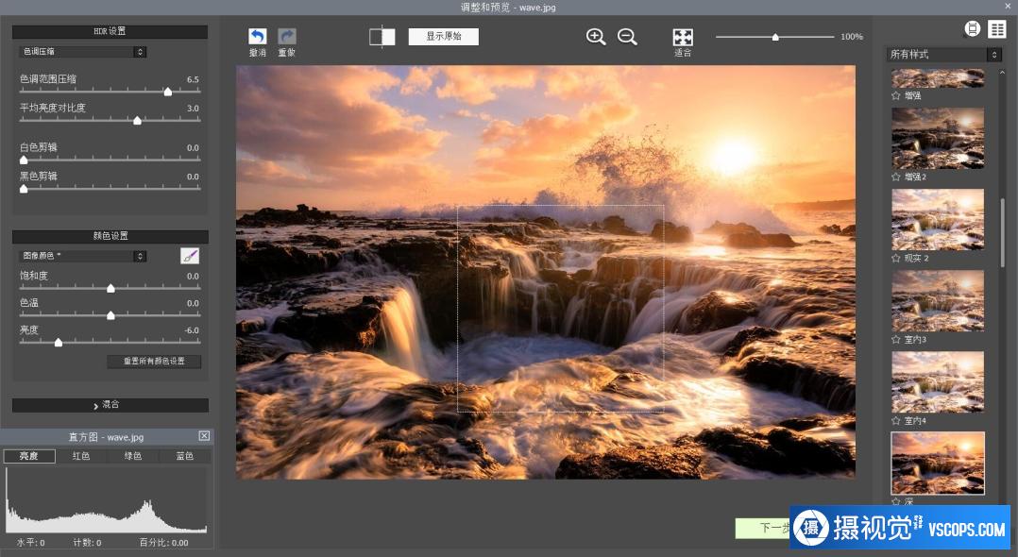
Task: Switch histogram to the 亮度 tab
Action: coord(28,456)
